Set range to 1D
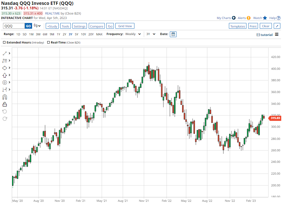Viewport: 284px width, 203px height. (18, 34)
